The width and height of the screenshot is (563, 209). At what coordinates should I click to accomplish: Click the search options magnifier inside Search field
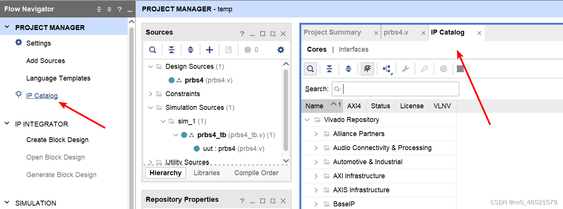coord(337,89)
